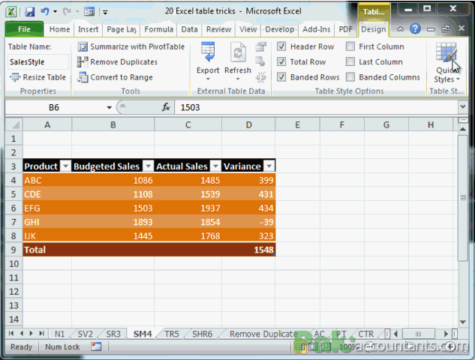
Task: Click the open in browser icon
Action: (x=260, y=61)
